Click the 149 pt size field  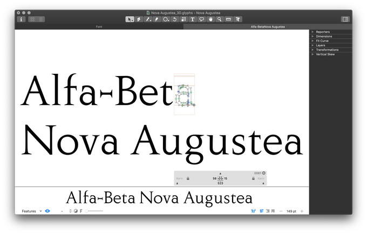coord(291,211)
